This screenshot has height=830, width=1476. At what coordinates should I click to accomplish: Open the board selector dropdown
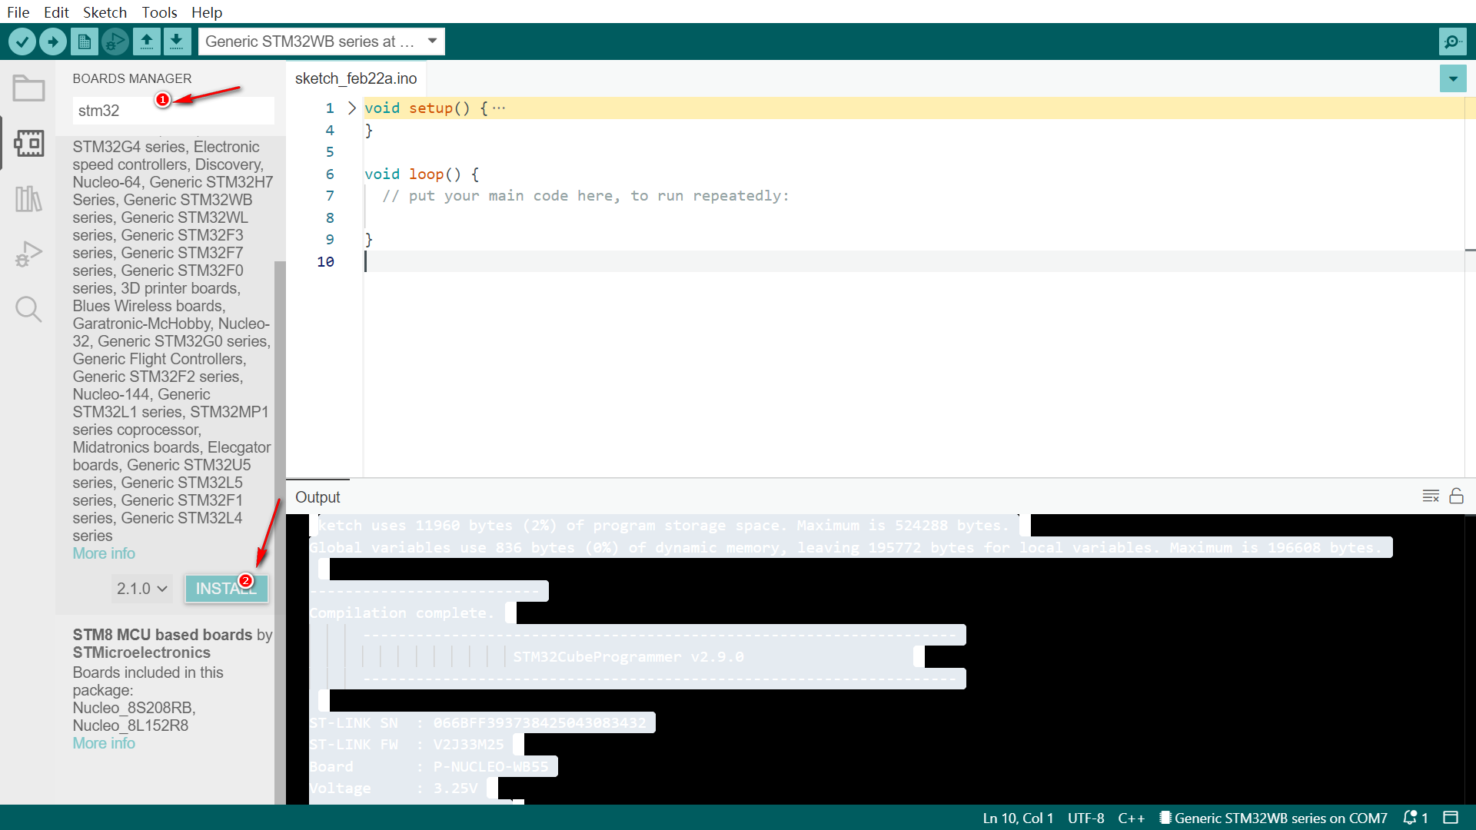(x=321, y=41)
